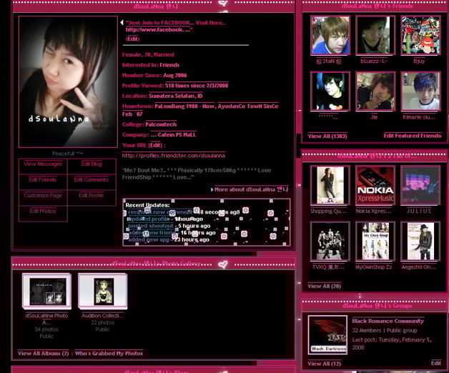Image resolution: width=449 pixels, height=373 pixels.
Task: Click Bjuy's friend avatar
Action: (x=420, y=36)
